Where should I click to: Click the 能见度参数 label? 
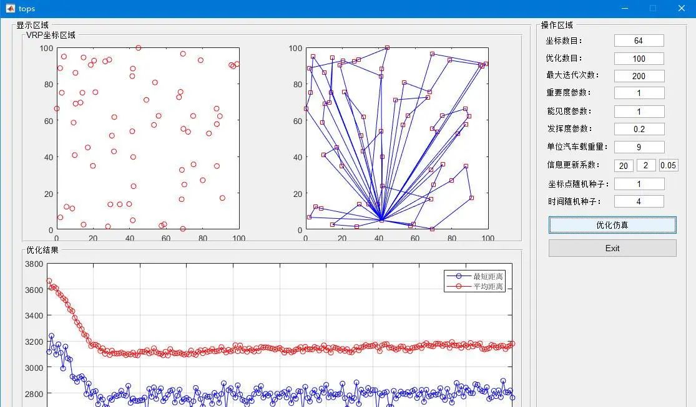pyautogui.click(x=569, y=111)
